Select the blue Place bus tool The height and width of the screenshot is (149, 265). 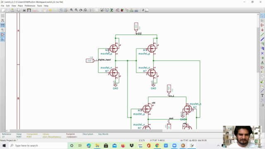point(262,39)
